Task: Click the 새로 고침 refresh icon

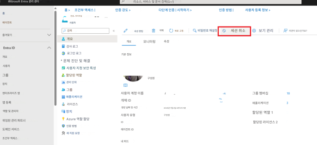Action: [x=171, y=31]
